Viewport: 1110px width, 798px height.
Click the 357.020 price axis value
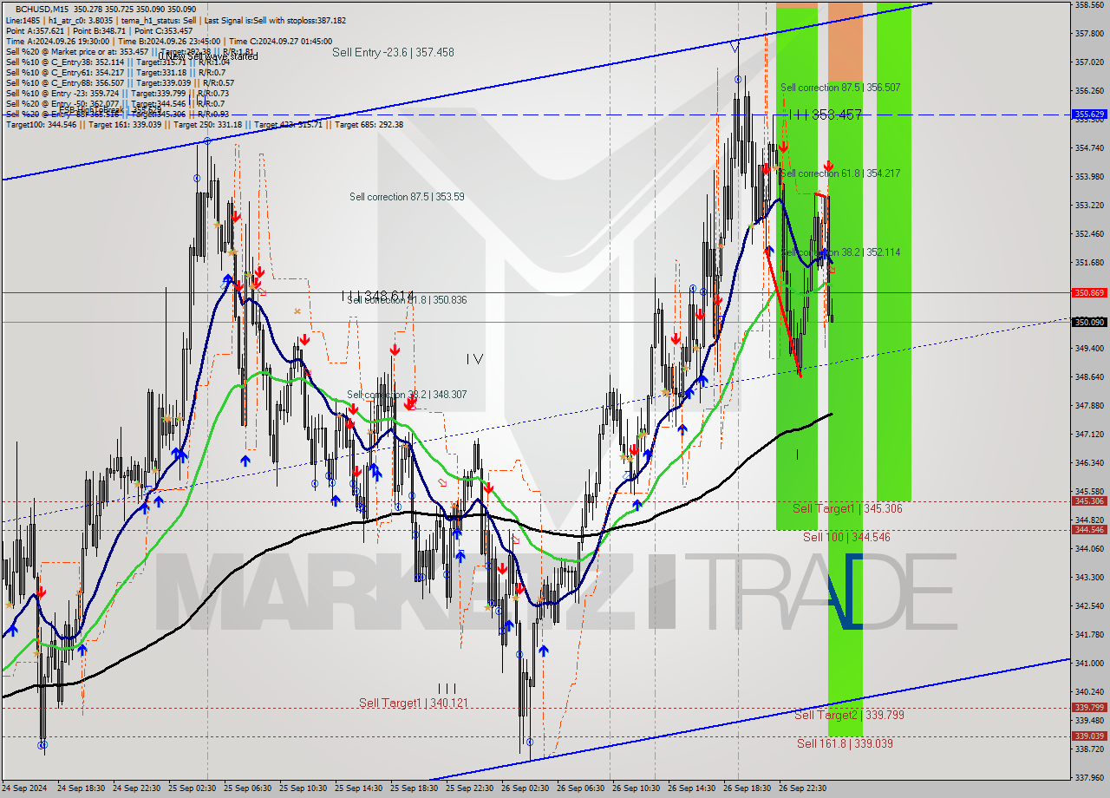tap(1089, 62)
